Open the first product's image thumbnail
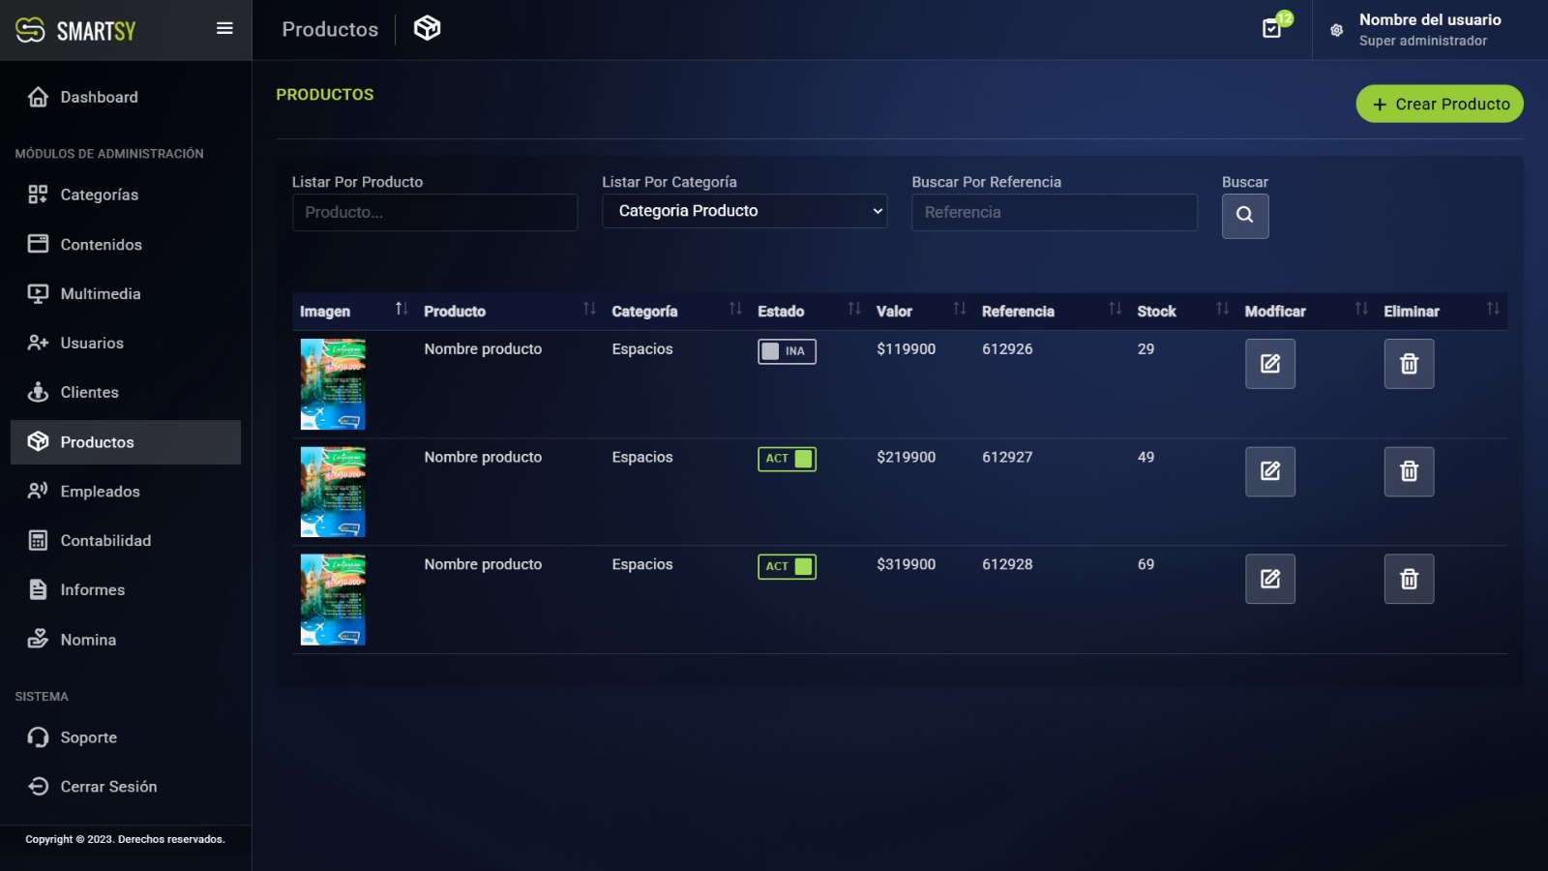Viewport: 1548px width, 871px height. [x=333, y=384]
